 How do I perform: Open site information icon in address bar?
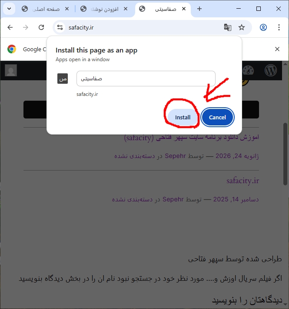point(60,27)
